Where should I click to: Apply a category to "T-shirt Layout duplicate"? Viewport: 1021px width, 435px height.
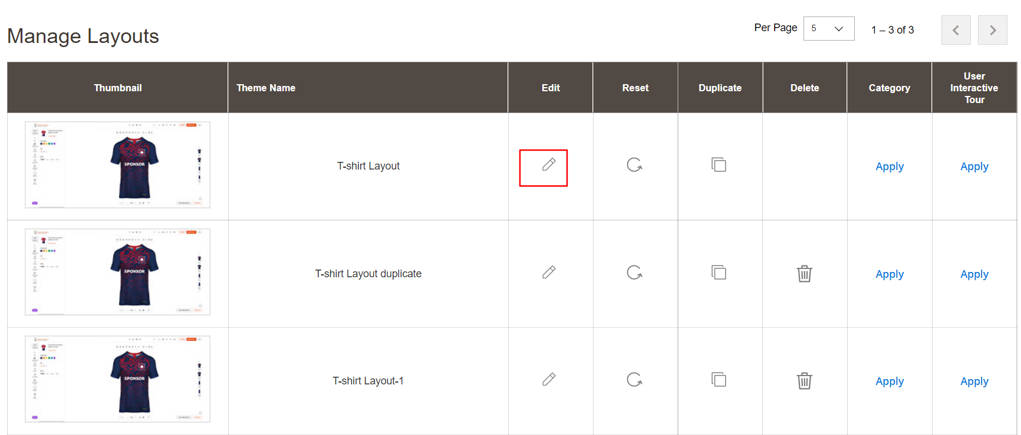point(889,274)
